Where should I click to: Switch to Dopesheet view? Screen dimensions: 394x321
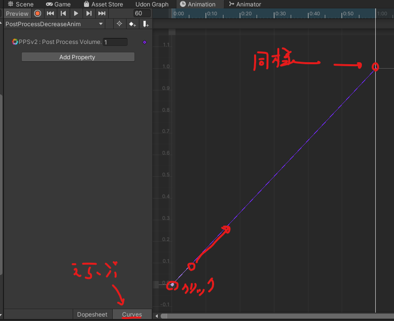point(92,314)
